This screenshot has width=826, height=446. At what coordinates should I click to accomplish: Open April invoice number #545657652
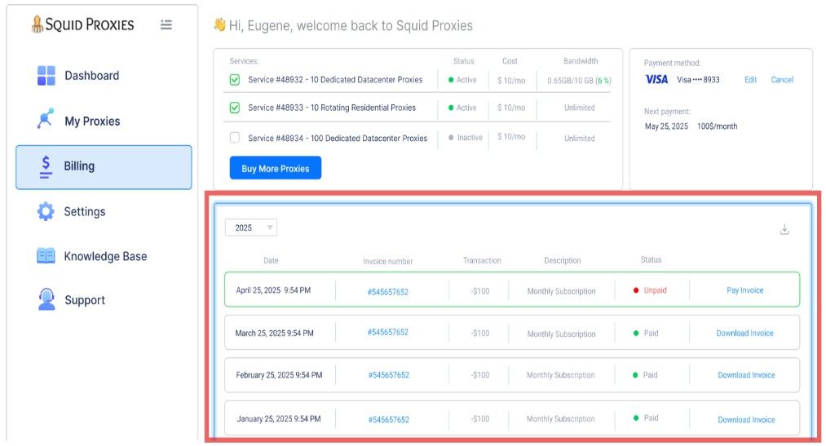(x=387, y=292)
